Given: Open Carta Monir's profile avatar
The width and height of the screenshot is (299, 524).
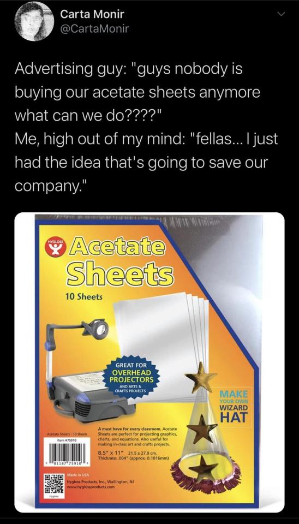Looking at the screenshot, I should tap(32, 22).
